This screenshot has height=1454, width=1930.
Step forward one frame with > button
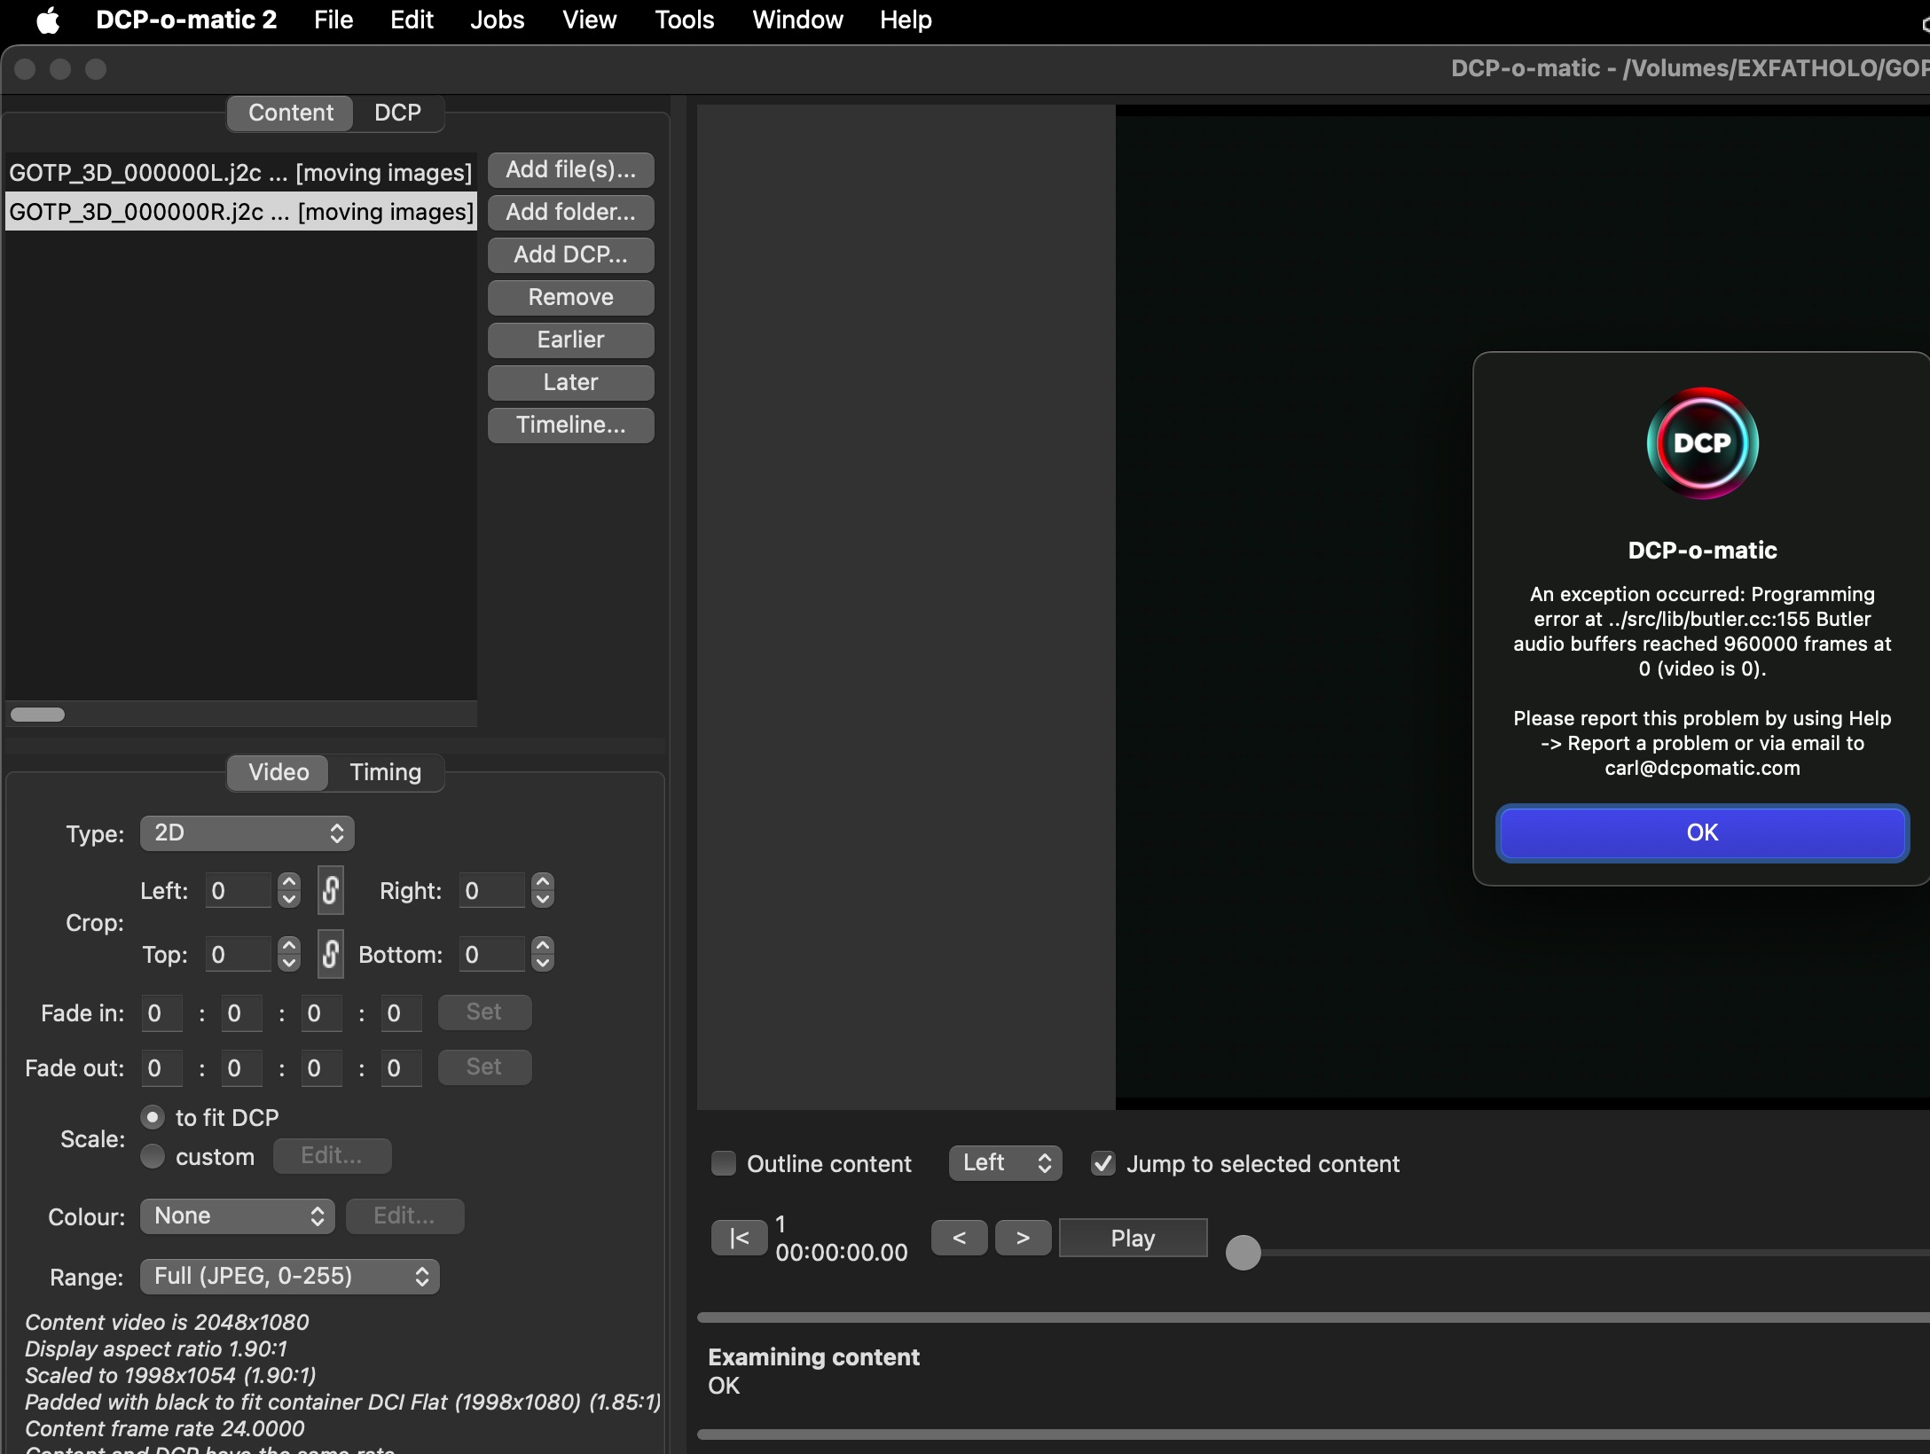pos(1023,1238)
